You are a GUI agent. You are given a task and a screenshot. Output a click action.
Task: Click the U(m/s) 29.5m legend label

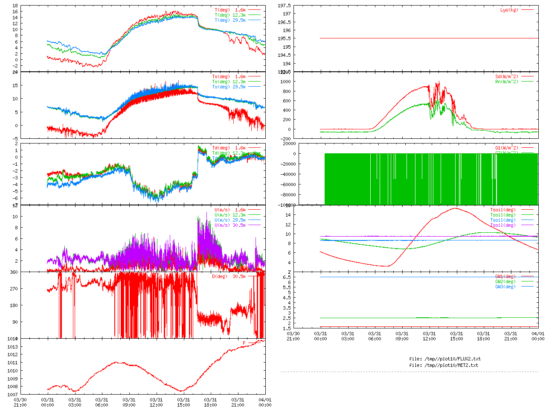coord(230,220)
